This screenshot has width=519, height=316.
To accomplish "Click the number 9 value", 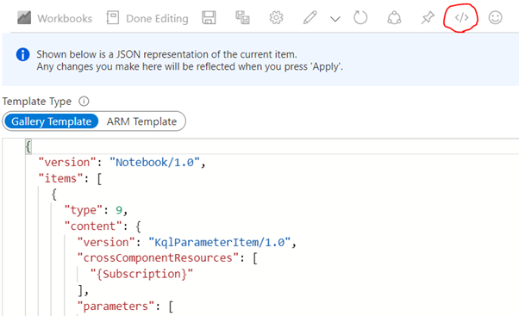I will click(x=119, y=210).
